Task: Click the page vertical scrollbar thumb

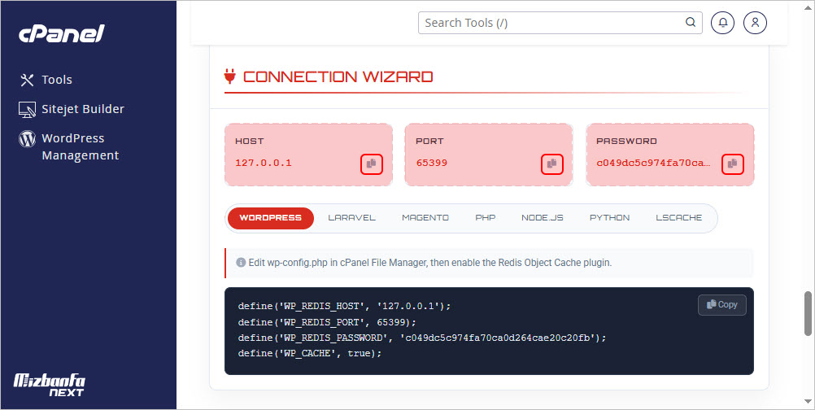Action: pyautogui.click(x=808, y=313)
